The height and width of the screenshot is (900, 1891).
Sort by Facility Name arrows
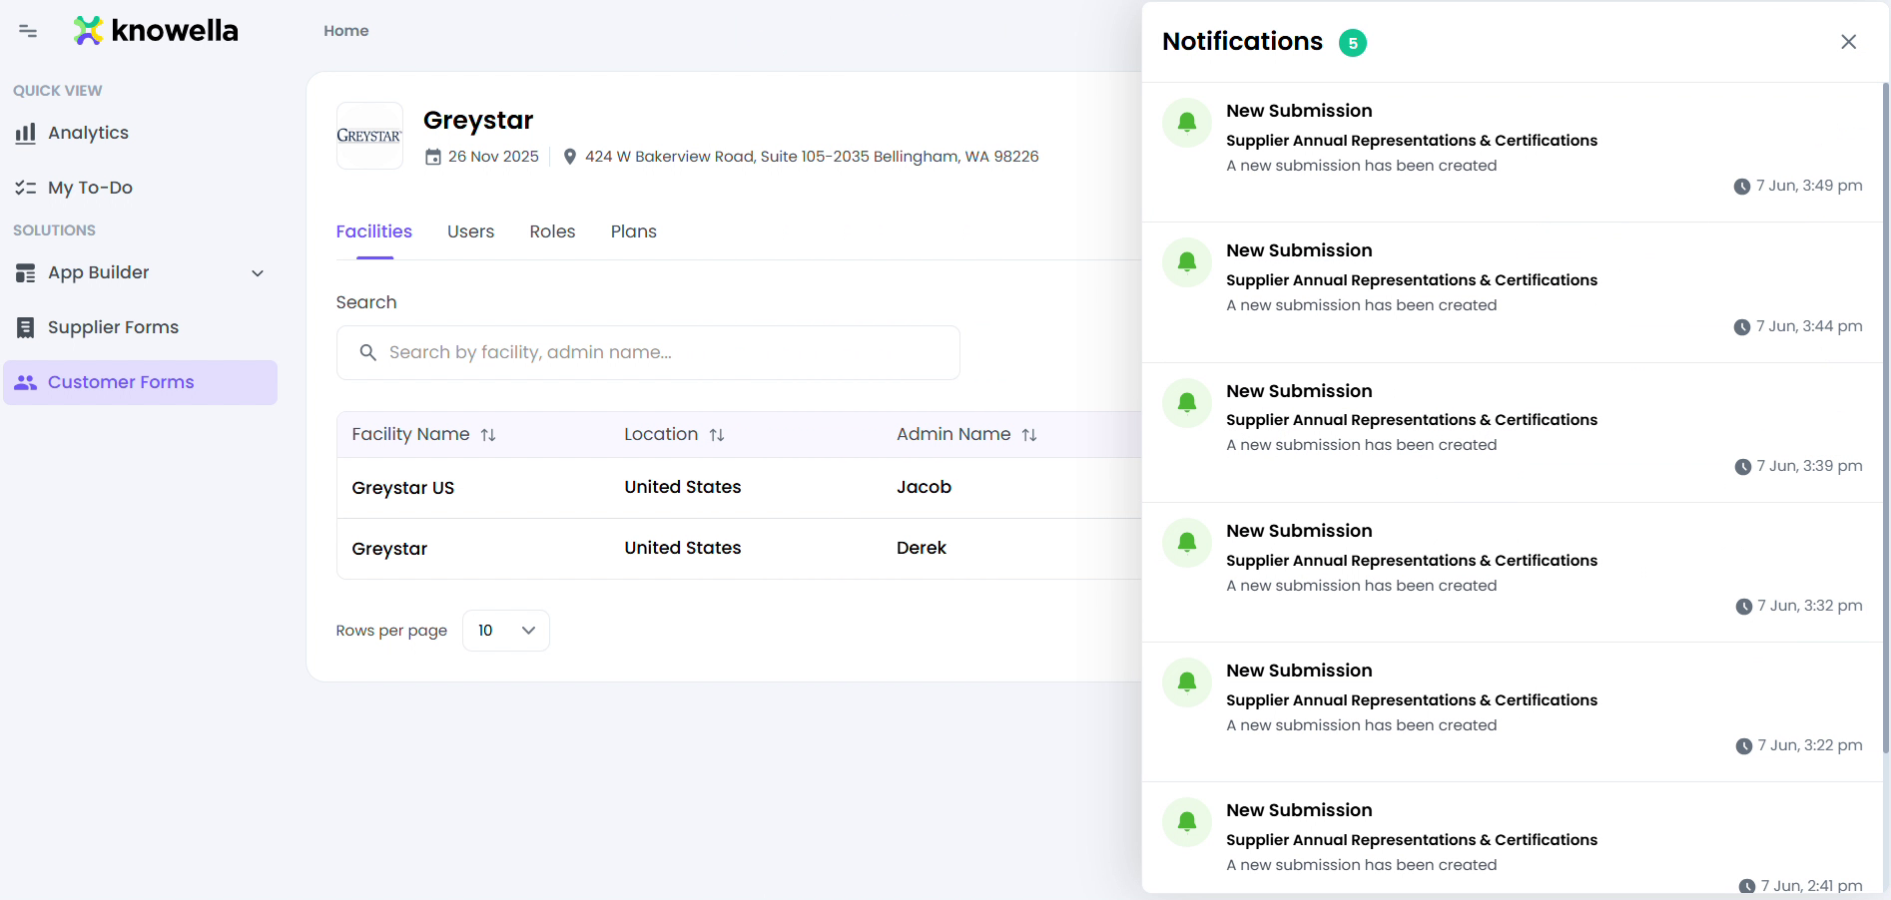(488, 435)
